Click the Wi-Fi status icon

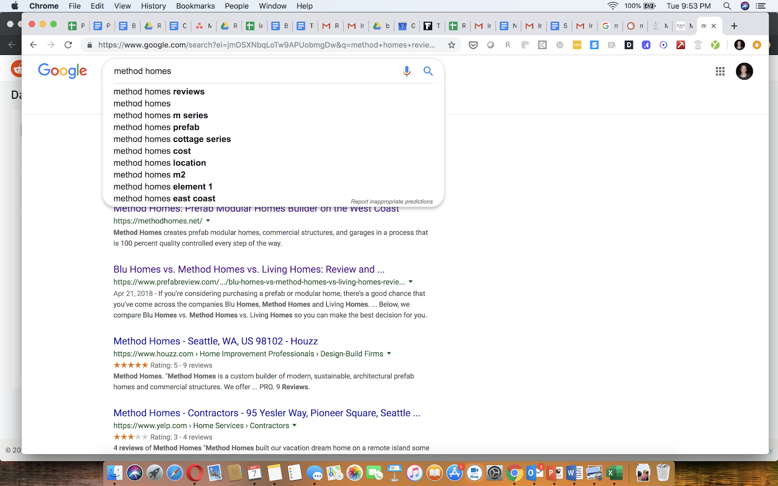tap(613, 6)
